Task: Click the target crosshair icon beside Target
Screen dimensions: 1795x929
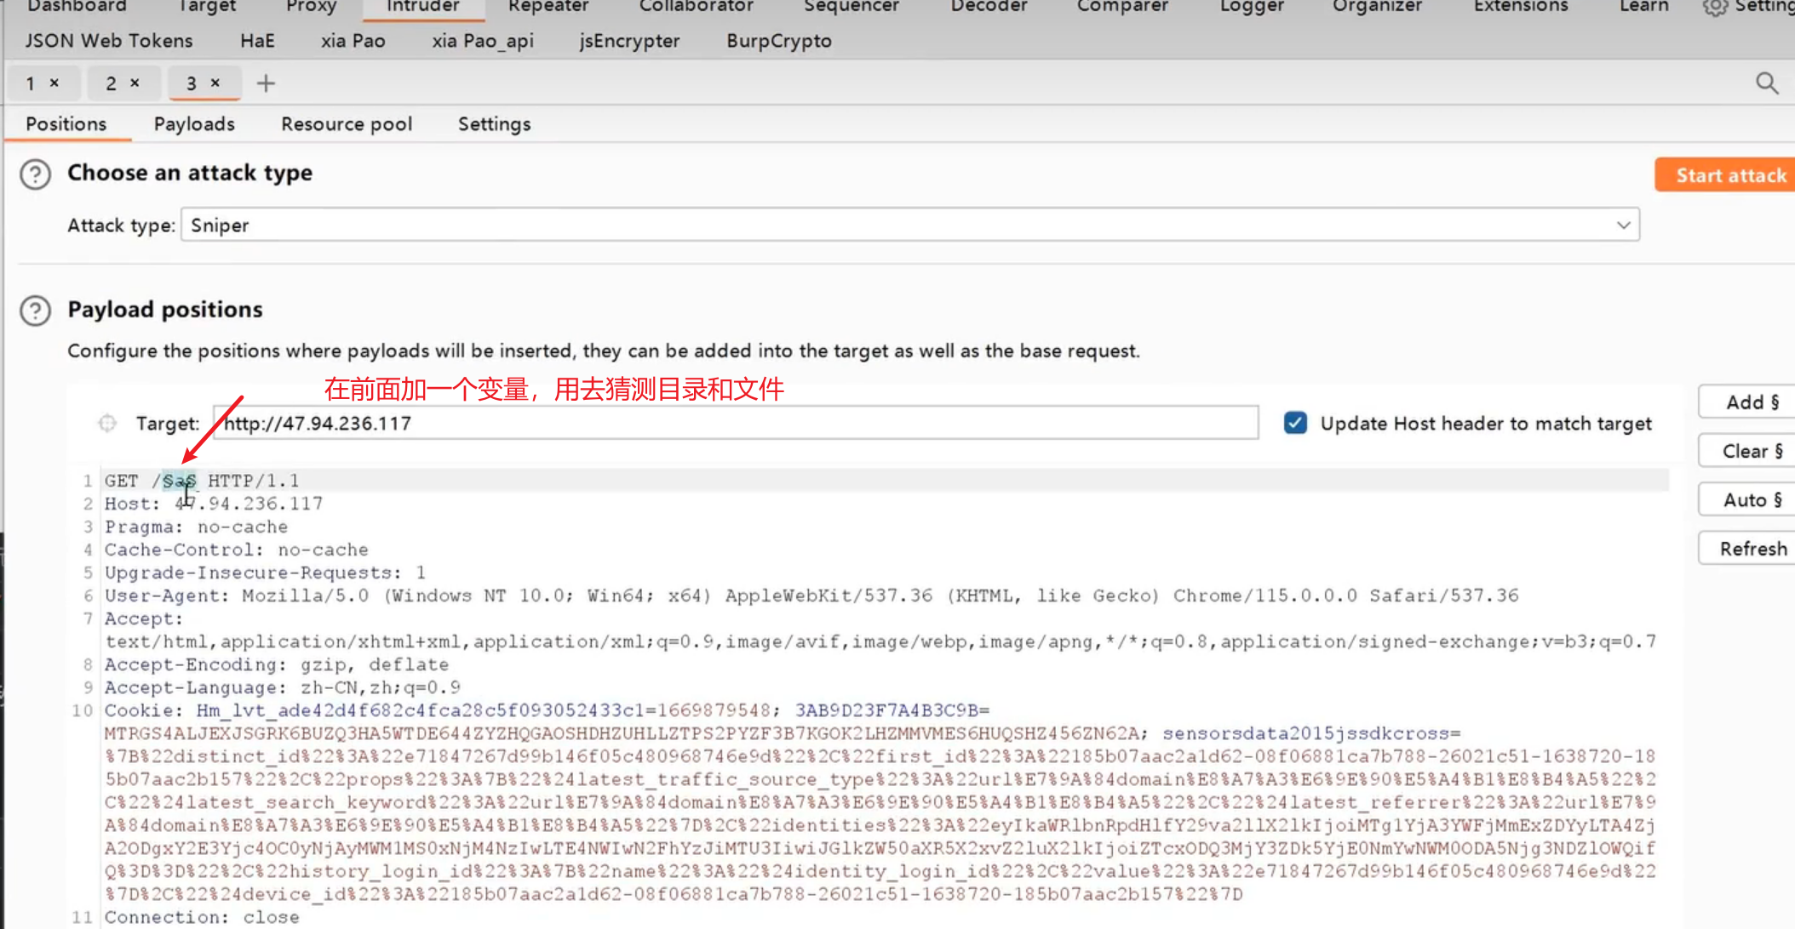Action: point(107,424)
